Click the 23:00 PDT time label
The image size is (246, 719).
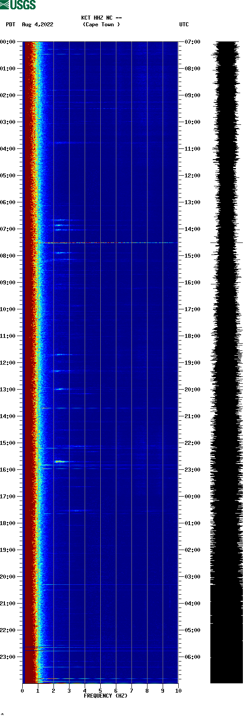coord(8,657)
